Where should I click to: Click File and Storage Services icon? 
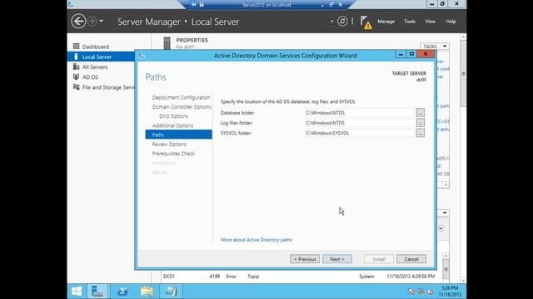pos(76,87)
